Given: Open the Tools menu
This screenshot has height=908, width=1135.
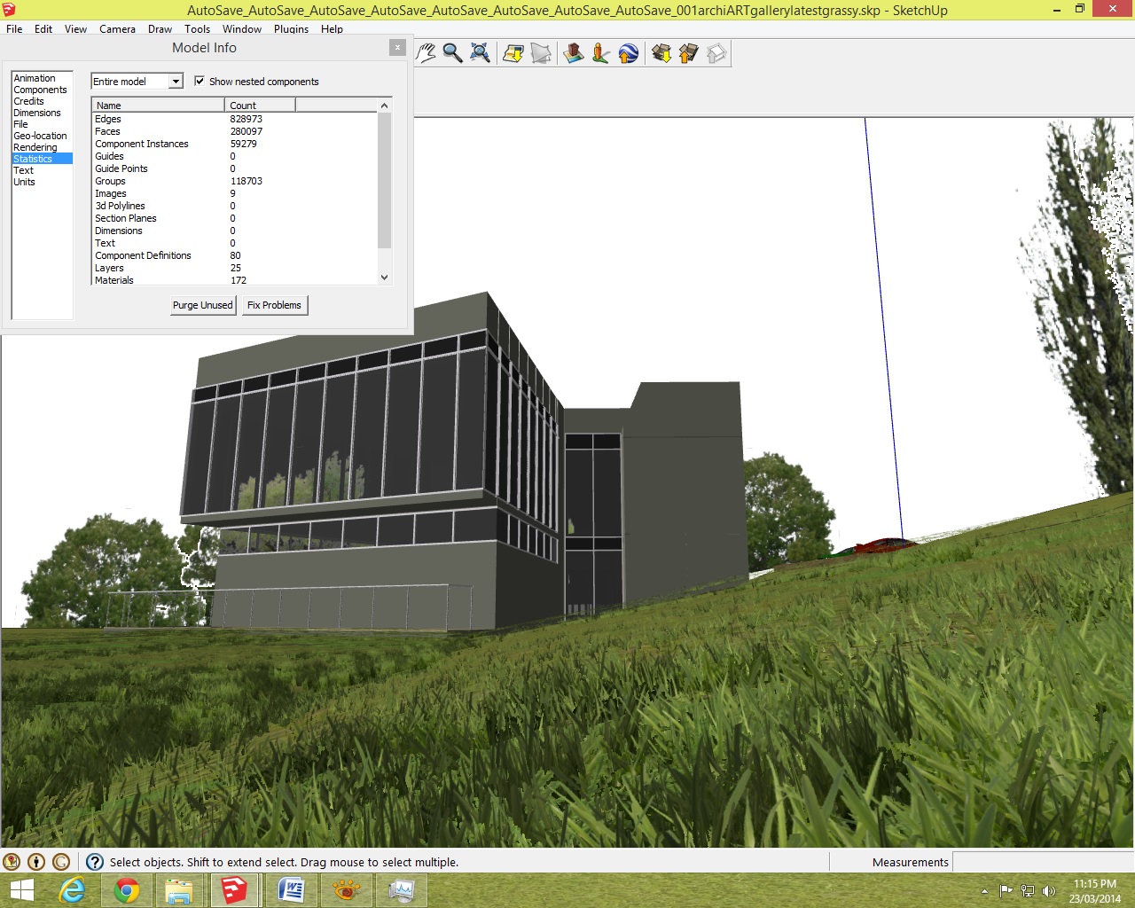Looking at the screenshot, I should 197,29.
